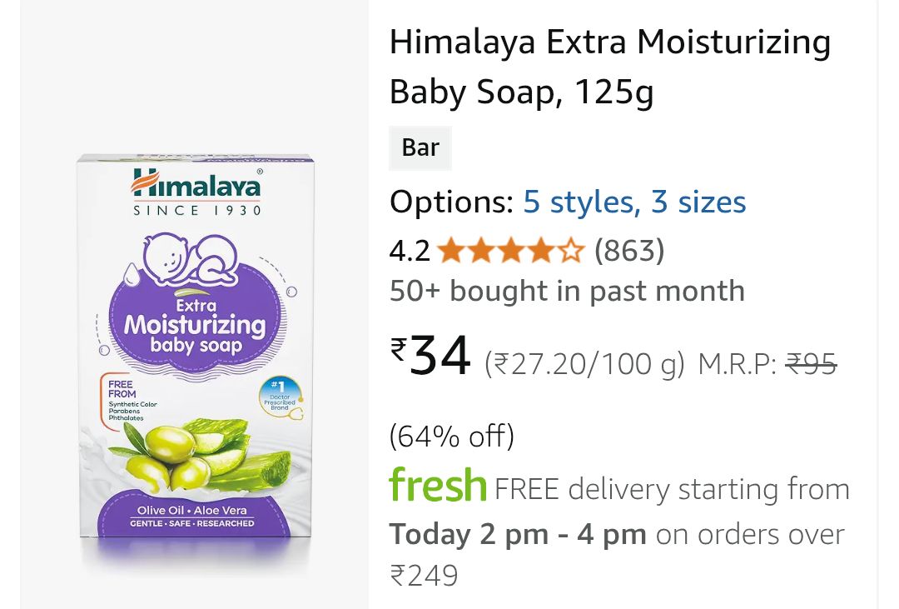Click the olive and aloe vera picture
This screenshot has width=899, height=609.
tap(204, 455)
